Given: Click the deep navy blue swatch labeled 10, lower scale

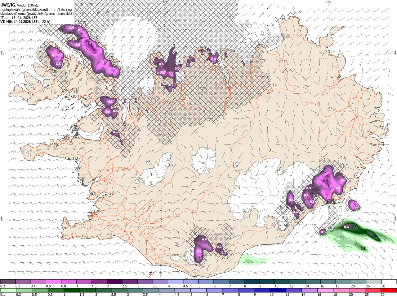Looking at the screenshot, I should tap(278, 291).
